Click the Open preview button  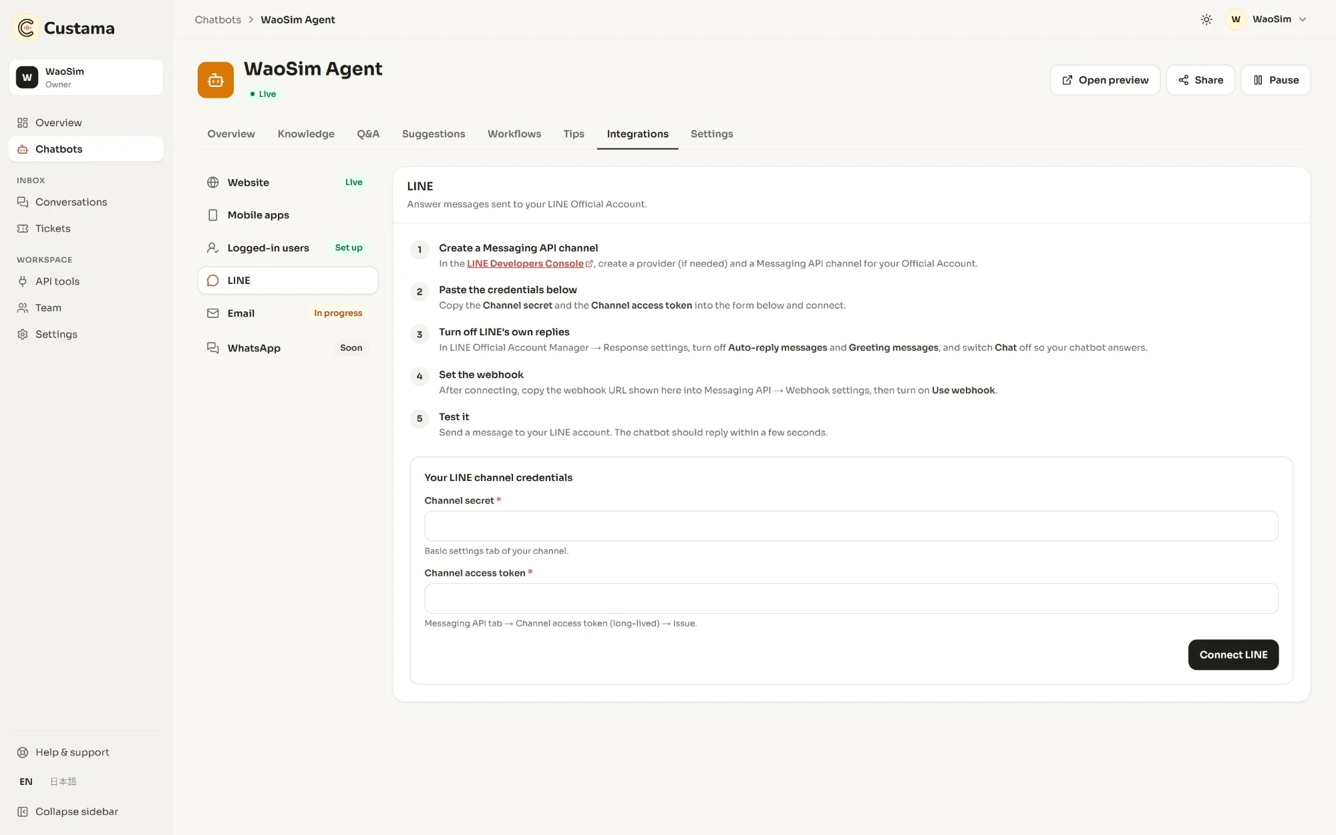(1105, 80)
